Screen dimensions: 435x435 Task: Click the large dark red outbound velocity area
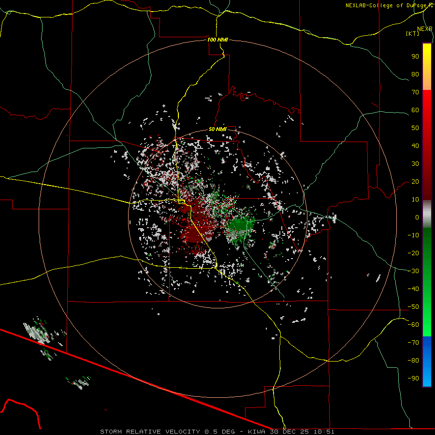pyautogui.click(x=198, y=222)
